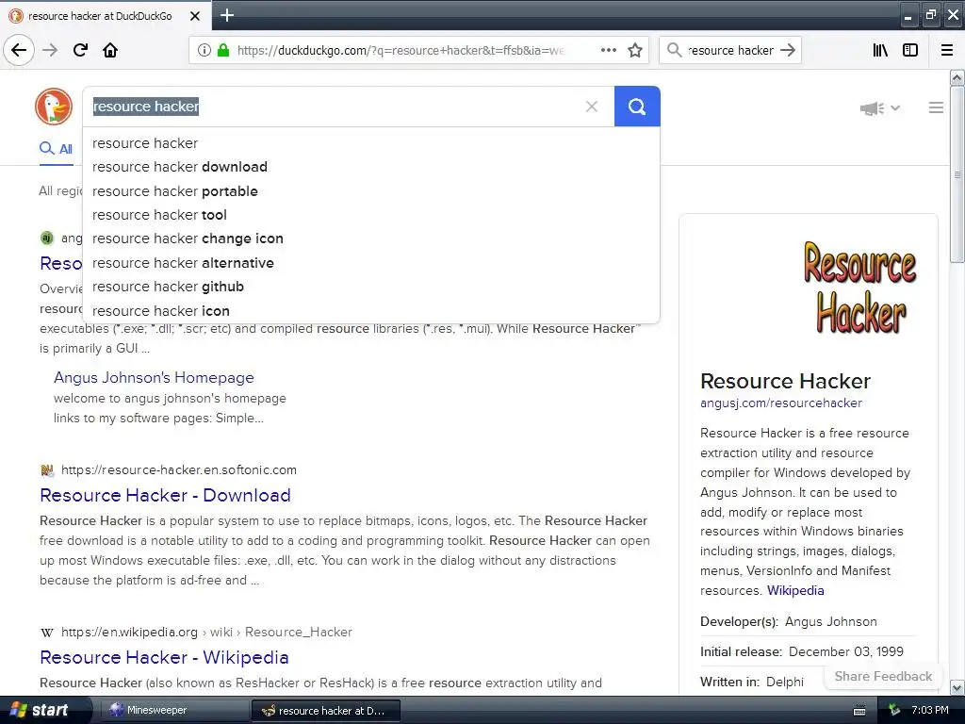Click the Resource Hacker logo image
Image resolution: width=965 pixels, height=724 pixels.
[860, 287]
